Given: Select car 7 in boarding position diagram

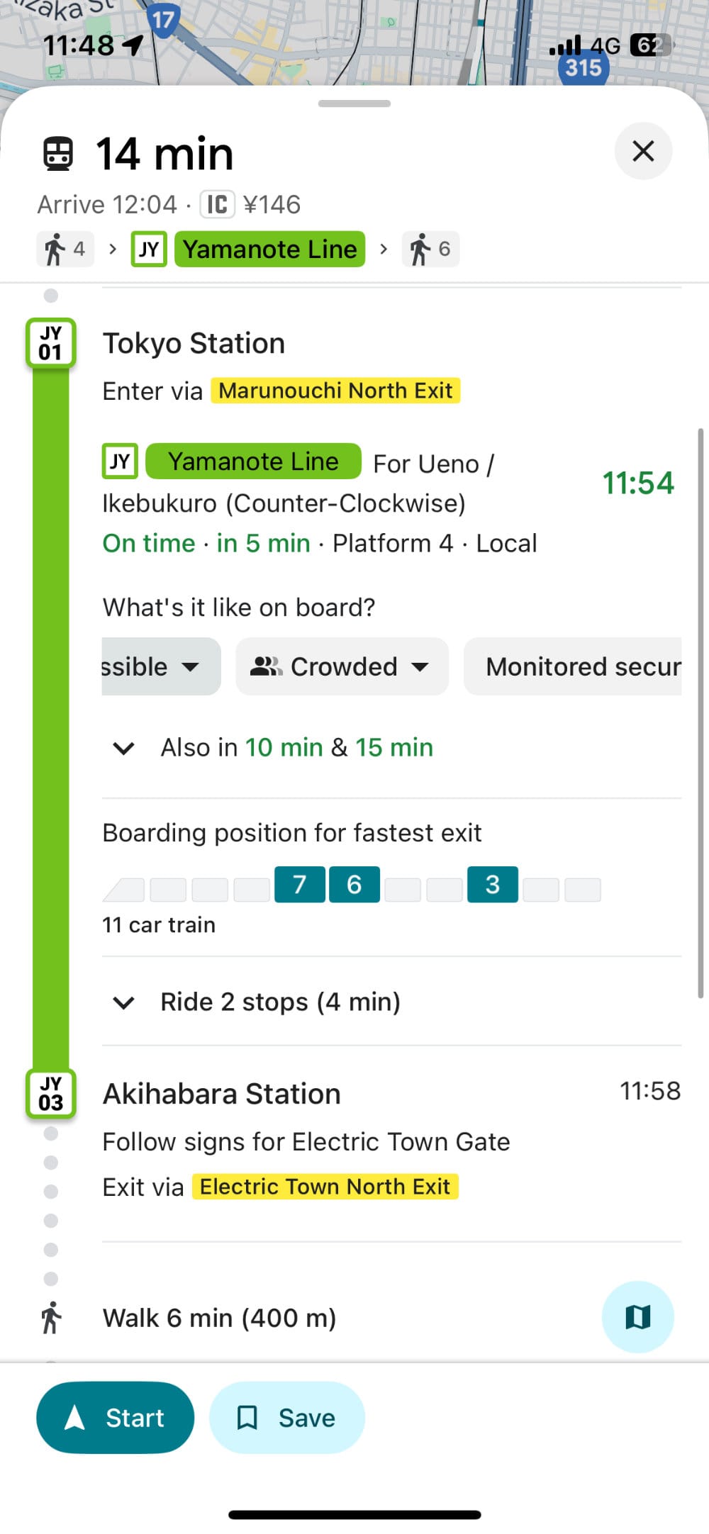Looking at the screenshot, I should coord(299,885).
